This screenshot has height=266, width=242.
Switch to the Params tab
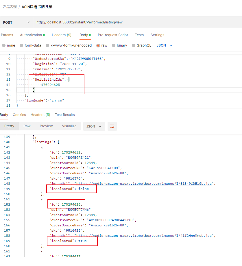tap(7, 35)
